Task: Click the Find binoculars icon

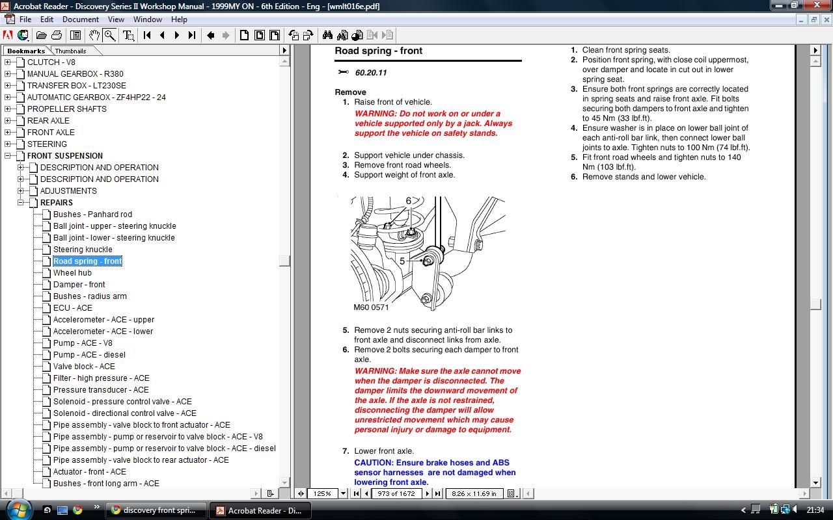Action: click(327, 35)
